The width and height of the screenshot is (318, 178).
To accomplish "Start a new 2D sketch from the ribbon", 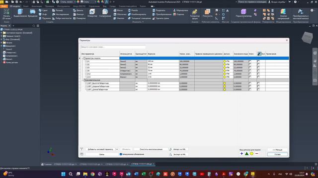I will (x=6, y=14).
